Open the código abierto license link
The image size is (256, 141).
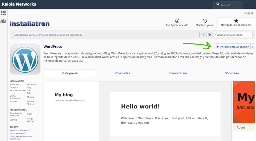pos(30,120)
